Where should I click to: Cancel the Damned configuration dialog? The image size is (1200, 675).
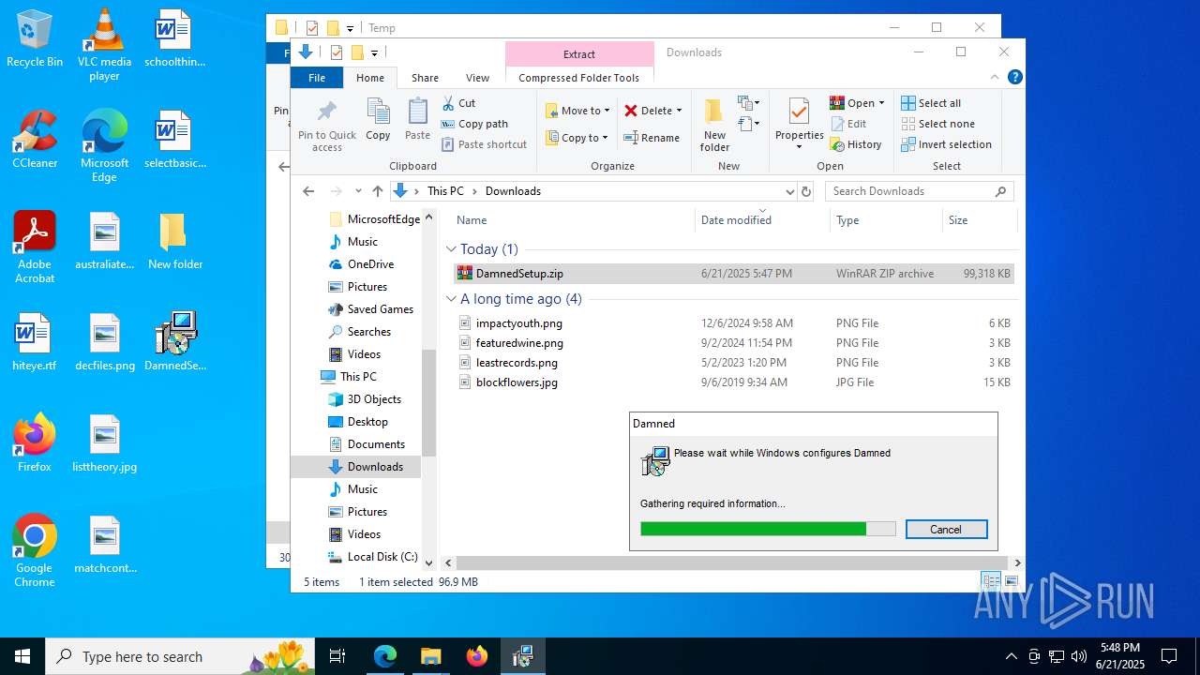click(x=946, y=530)
